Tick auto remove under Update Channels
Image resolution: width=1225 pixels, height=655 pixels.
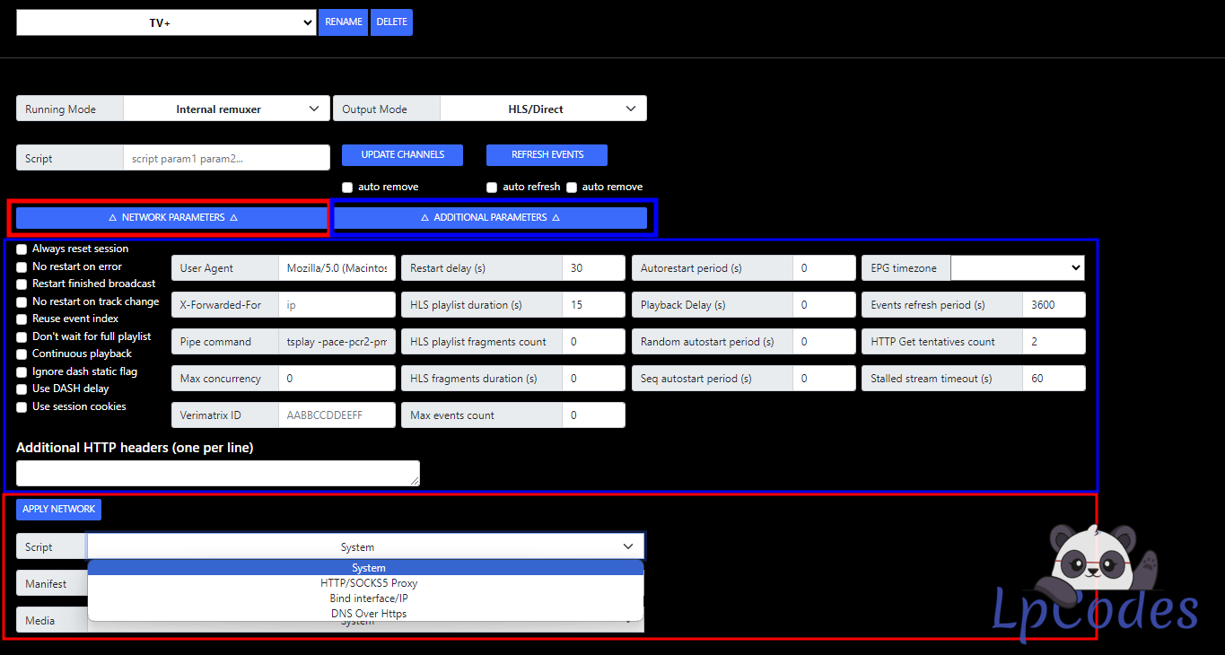347,188
